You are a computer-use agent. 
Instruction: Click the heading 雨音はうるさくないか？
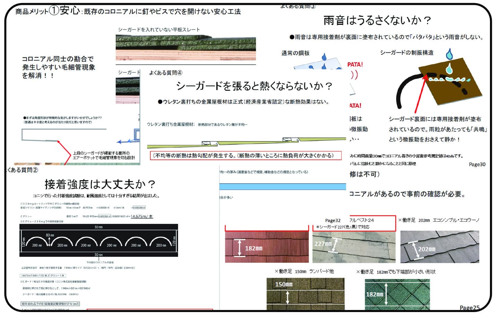click(377, 21)
